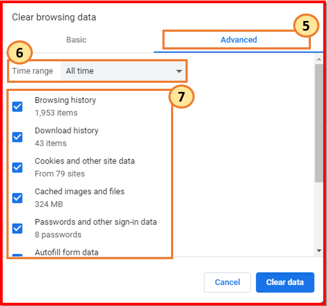
Task: Toggle Cached images and files checkbox
Action: click(x=18, y=197)
